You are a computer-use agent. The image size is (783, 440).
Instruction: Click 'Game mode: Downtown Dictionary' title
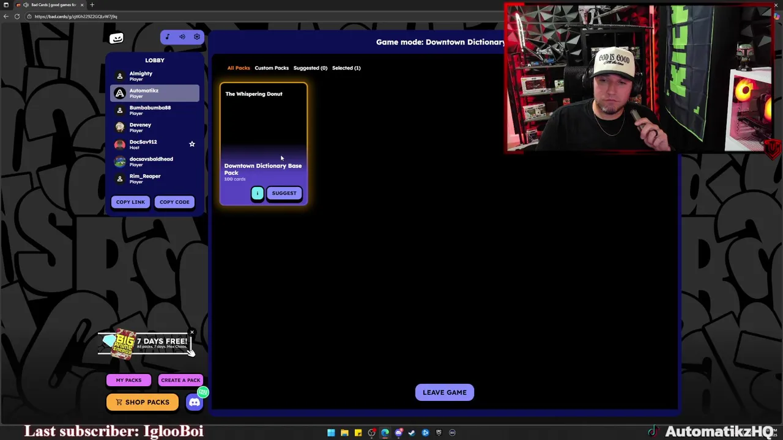coord(440,42)
